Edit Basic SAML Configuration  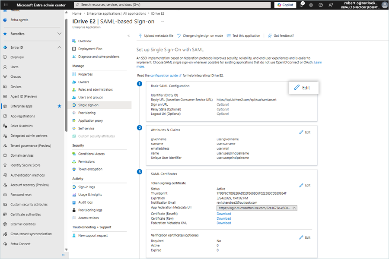304,88
